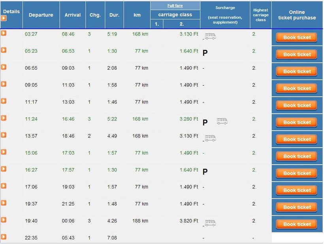Expand all details via header arrow icon
Screen dimensions: 324x245
[x=4, y=18]
